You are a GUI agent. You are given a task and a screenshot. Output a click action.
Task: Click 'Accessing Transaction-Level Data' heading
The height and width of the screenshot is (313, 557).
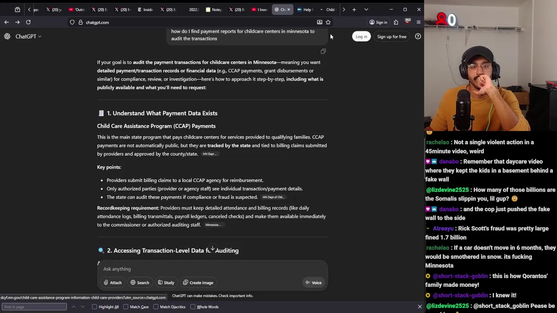point(173,250)
